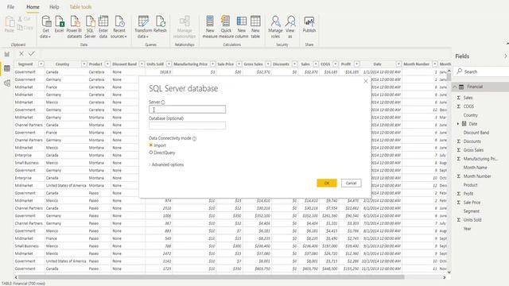Click Data Connectivity mode info icon
Screen dimensions: 509x286
[x=194, y=138]
